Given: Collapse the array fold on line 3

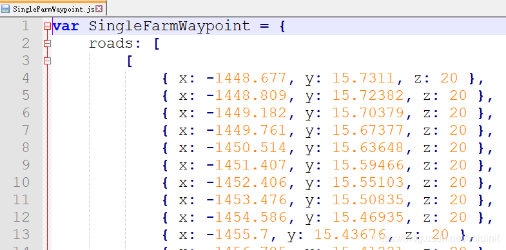Looking at the screenshot, I should [x=48, y=61].
